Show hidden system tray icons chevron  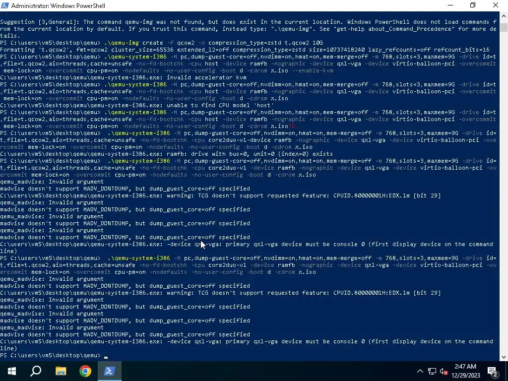click(420, 371)
